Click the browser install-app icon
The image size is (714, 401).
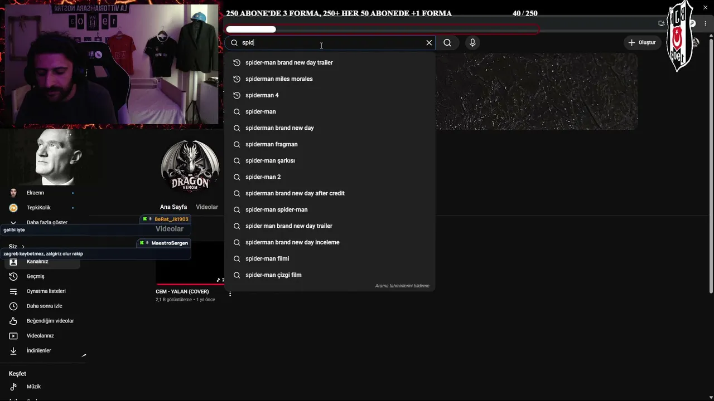coord(662,23)
